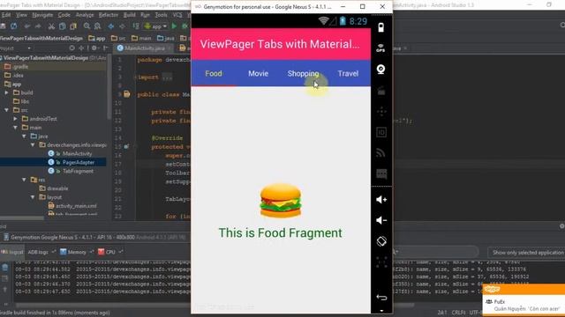Click Wi-Fi icon in emulator status bar
The height and width of the screenshot is (317, 565).
point(324,21)
